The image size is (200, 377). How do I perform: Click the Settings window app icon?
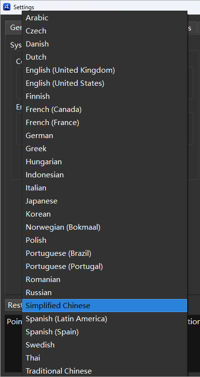[7, 7]
